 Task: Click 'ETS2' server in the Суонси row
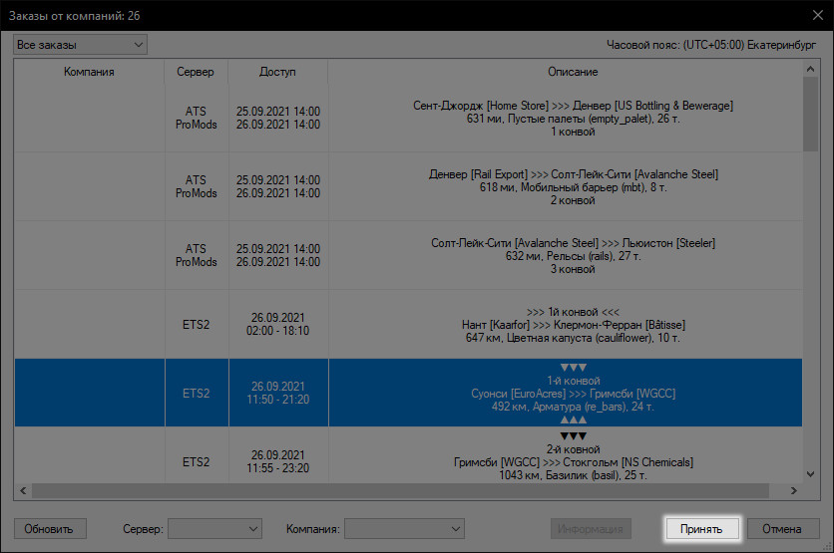[196, 394]
